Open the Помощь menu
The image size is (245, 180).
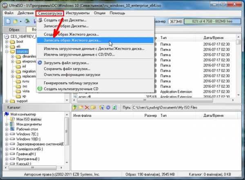pyautogui.click(x=117, y=13)
